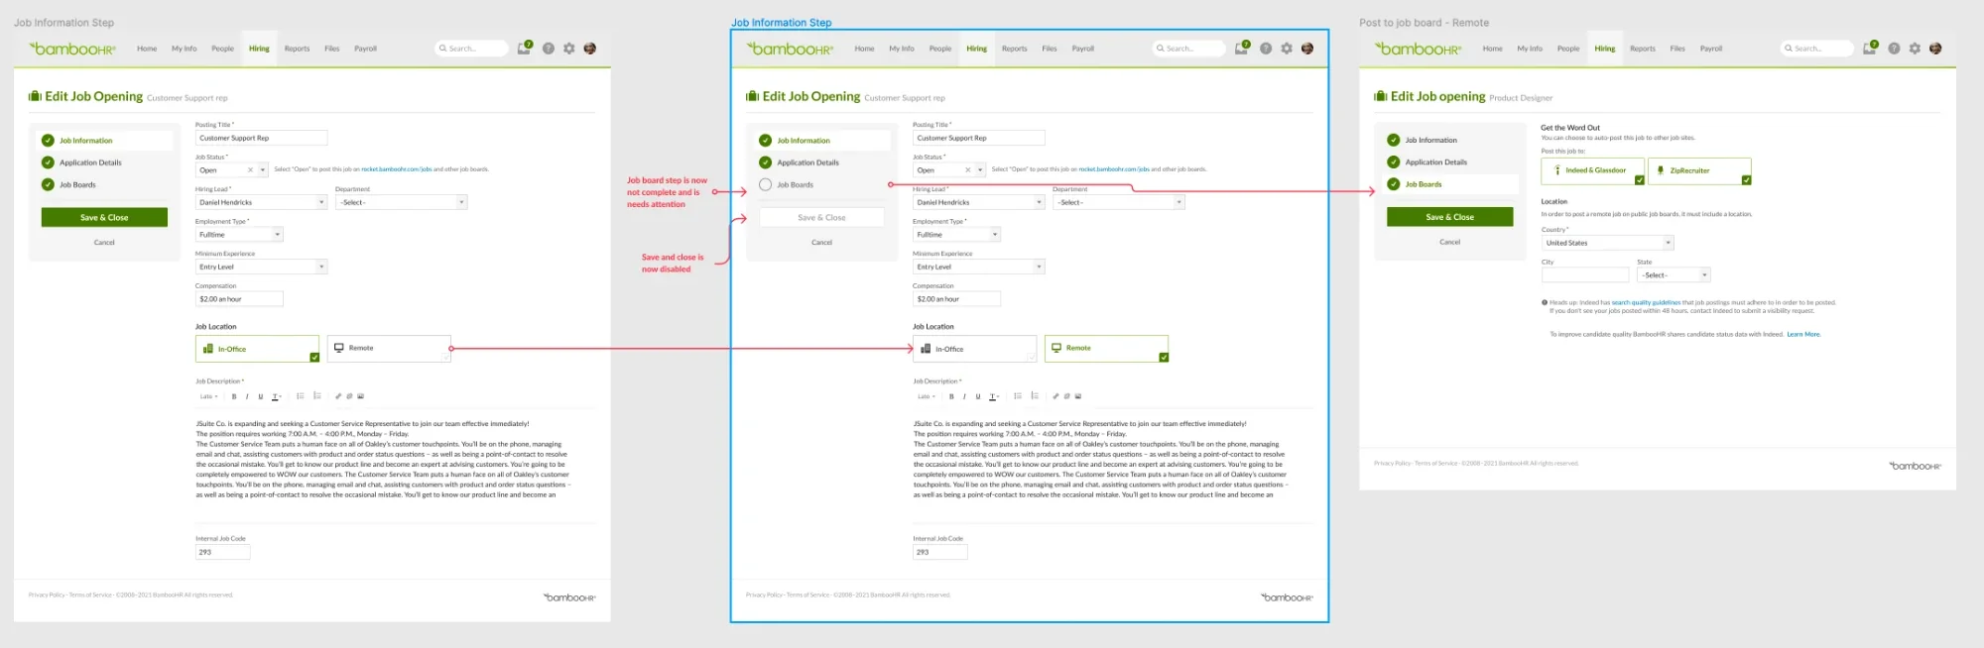Screen dimensions: 1984x648
Task: Click City input field in right frame
Action: (x=1585, y=275)
